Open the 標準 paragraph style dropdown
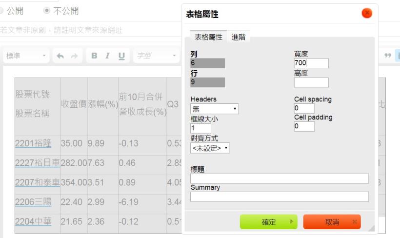Image resolution: width=400 pixels, height=238 pixels. (26, 56)
